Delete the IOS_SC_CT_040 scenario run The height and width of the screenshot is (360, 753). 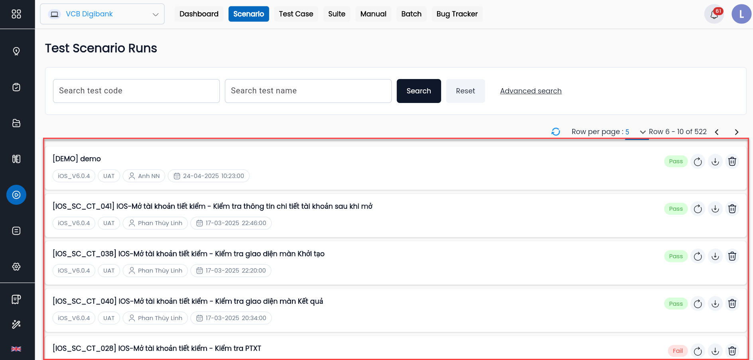(x=732, y=304)
